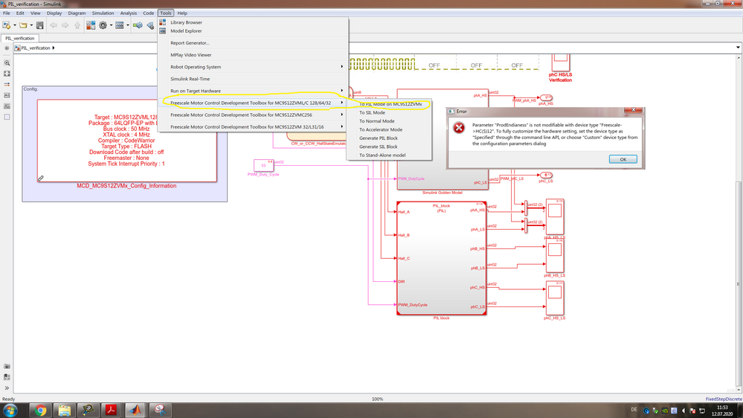Click Fit to View palette icon
743x418 pixels.
click(x=7, y=74)
